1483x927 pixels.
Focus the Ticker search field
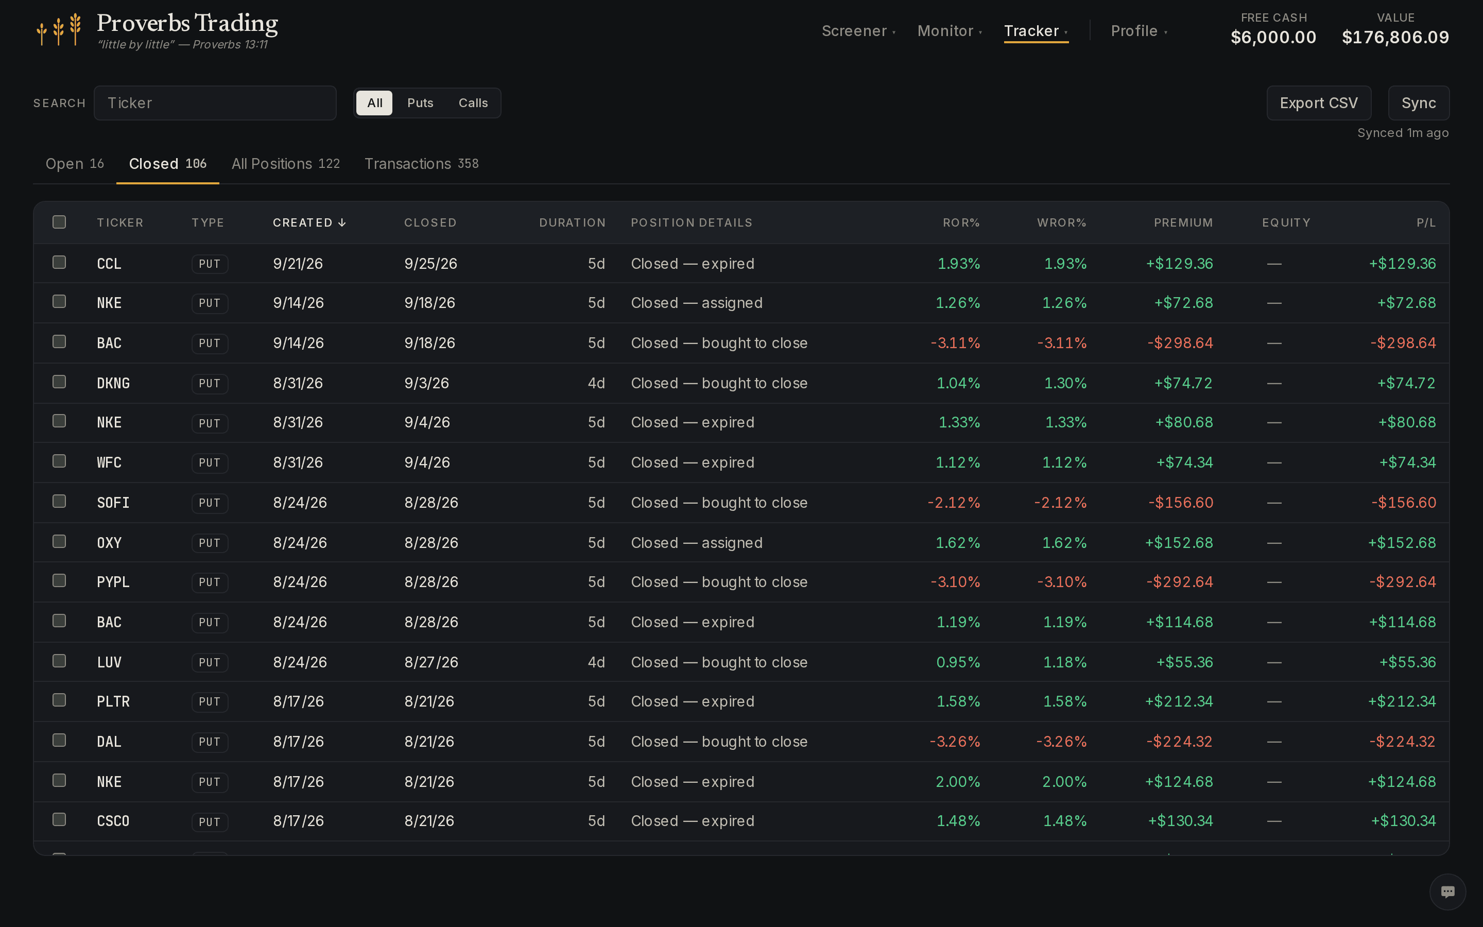pyautogui.click(x=215, y=103)
